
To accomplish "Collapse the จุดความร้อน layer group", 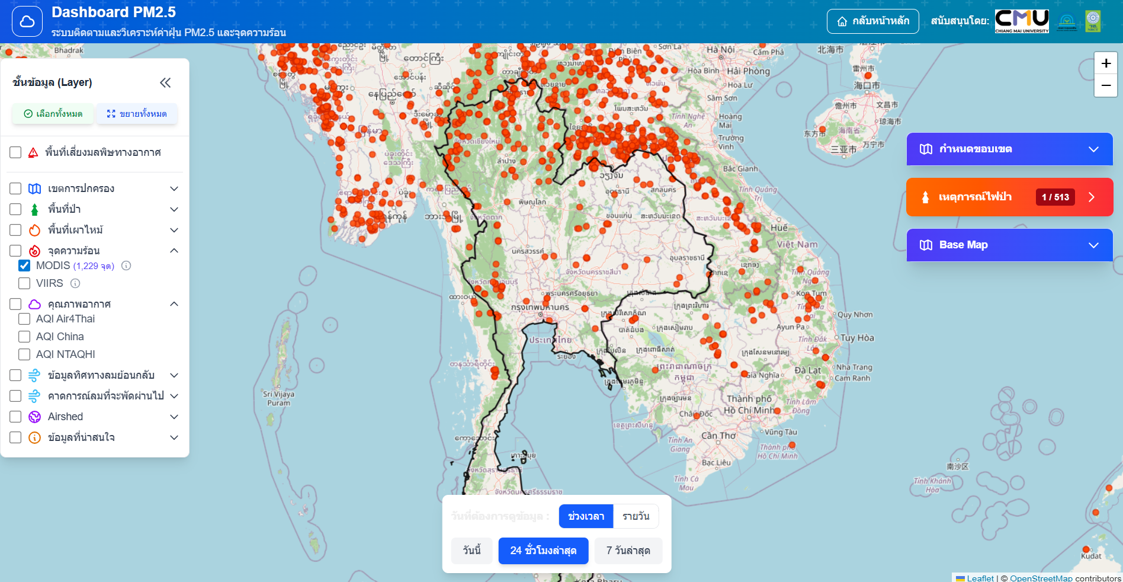I will coord(174,251).
